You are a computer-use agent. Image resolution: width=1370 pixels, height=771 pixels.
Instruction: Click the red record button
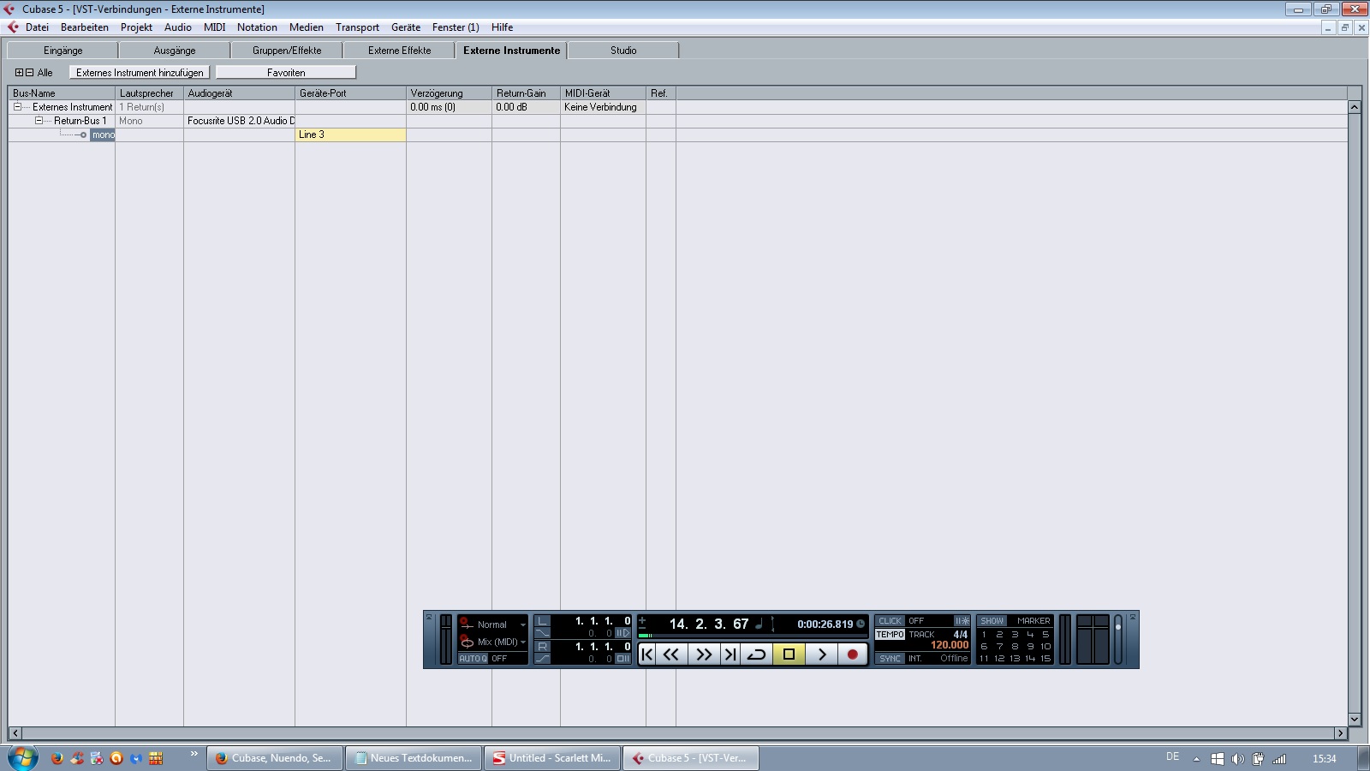click(853, 654)
